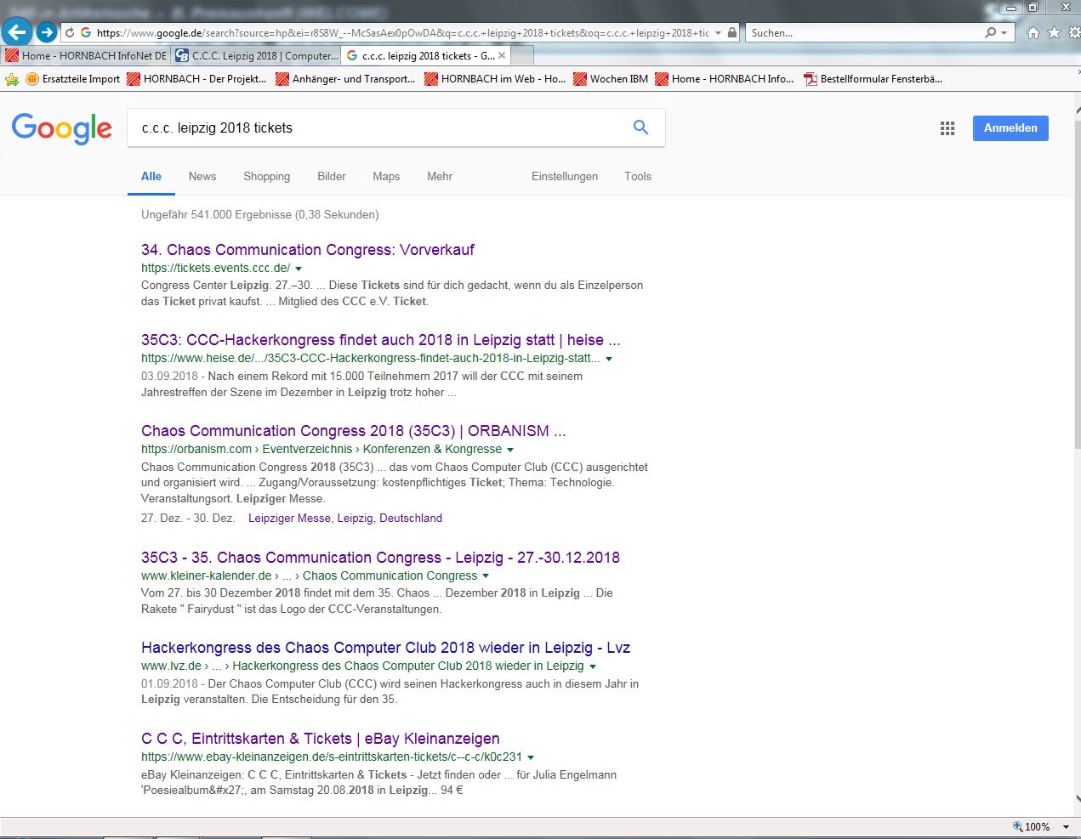
Task: Expand dropdown arrow beside tickets.events.ccc.de URL
Action: pyautogui.click(x=299, y=269)
